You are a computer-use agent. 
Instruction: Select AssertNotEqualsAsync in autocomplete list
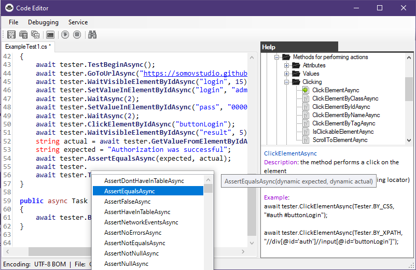click(x=134, y=243)
